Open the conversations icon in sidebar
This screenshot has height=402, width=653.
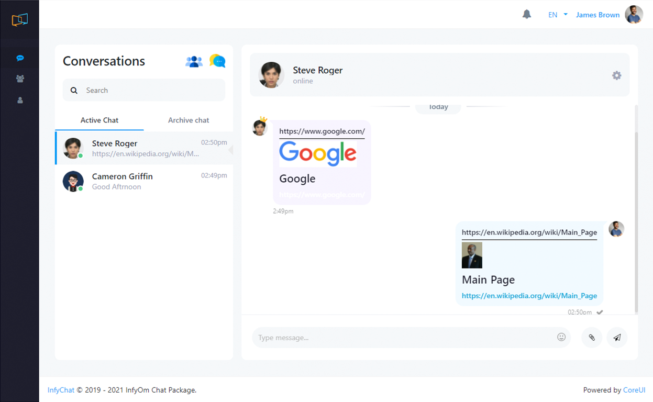pyautogui.click(x=20, y=58)
